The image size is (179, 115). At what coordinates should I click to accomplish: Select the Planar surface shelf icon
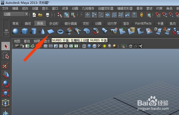click(87, 31)
